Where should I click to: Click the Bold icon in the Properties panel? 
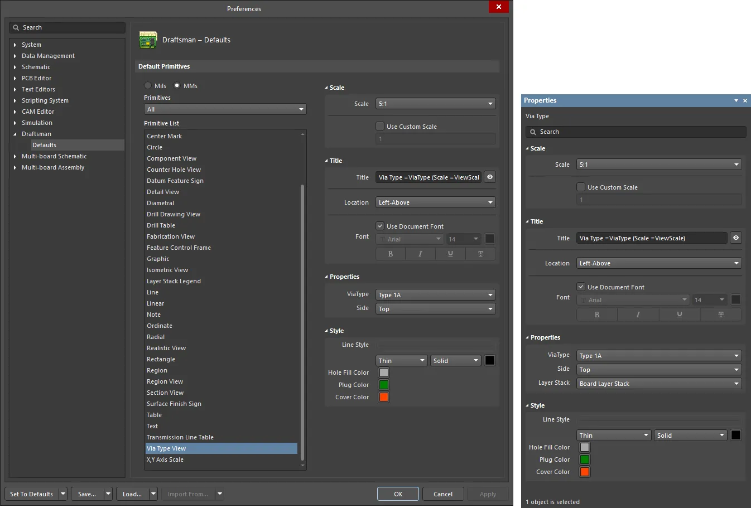tap(597, 315)
